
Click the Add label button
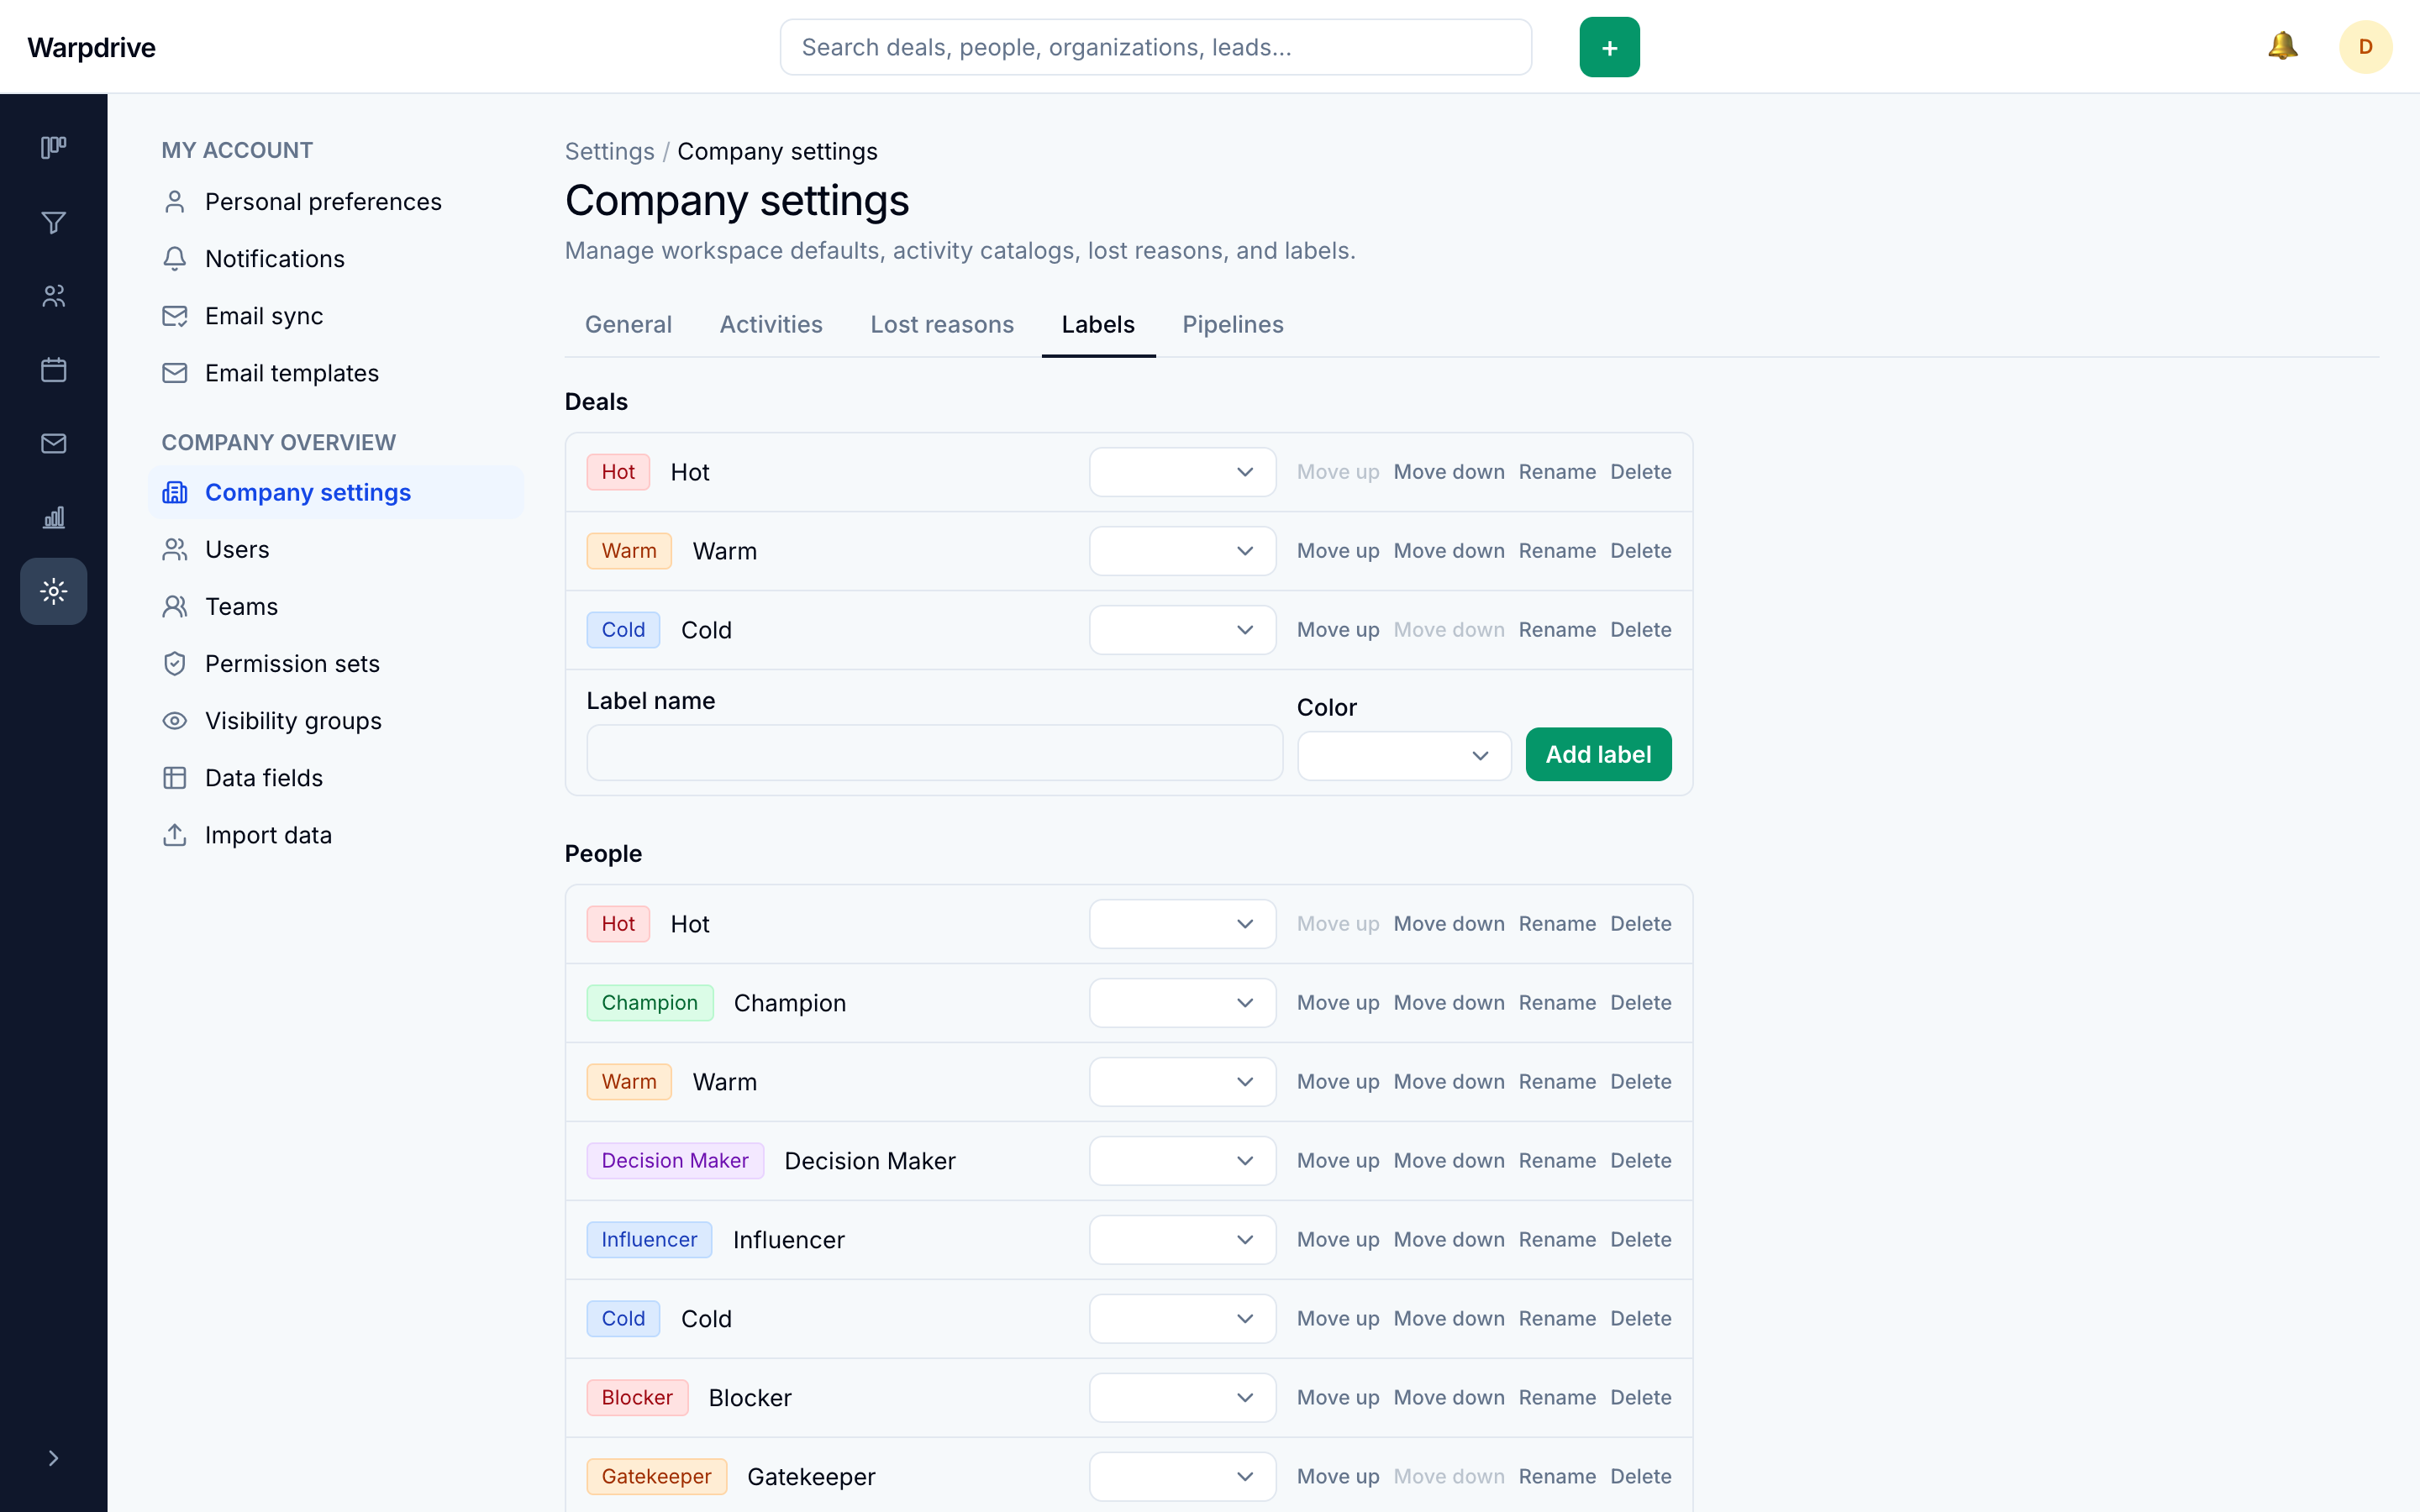coord(1598,754)
